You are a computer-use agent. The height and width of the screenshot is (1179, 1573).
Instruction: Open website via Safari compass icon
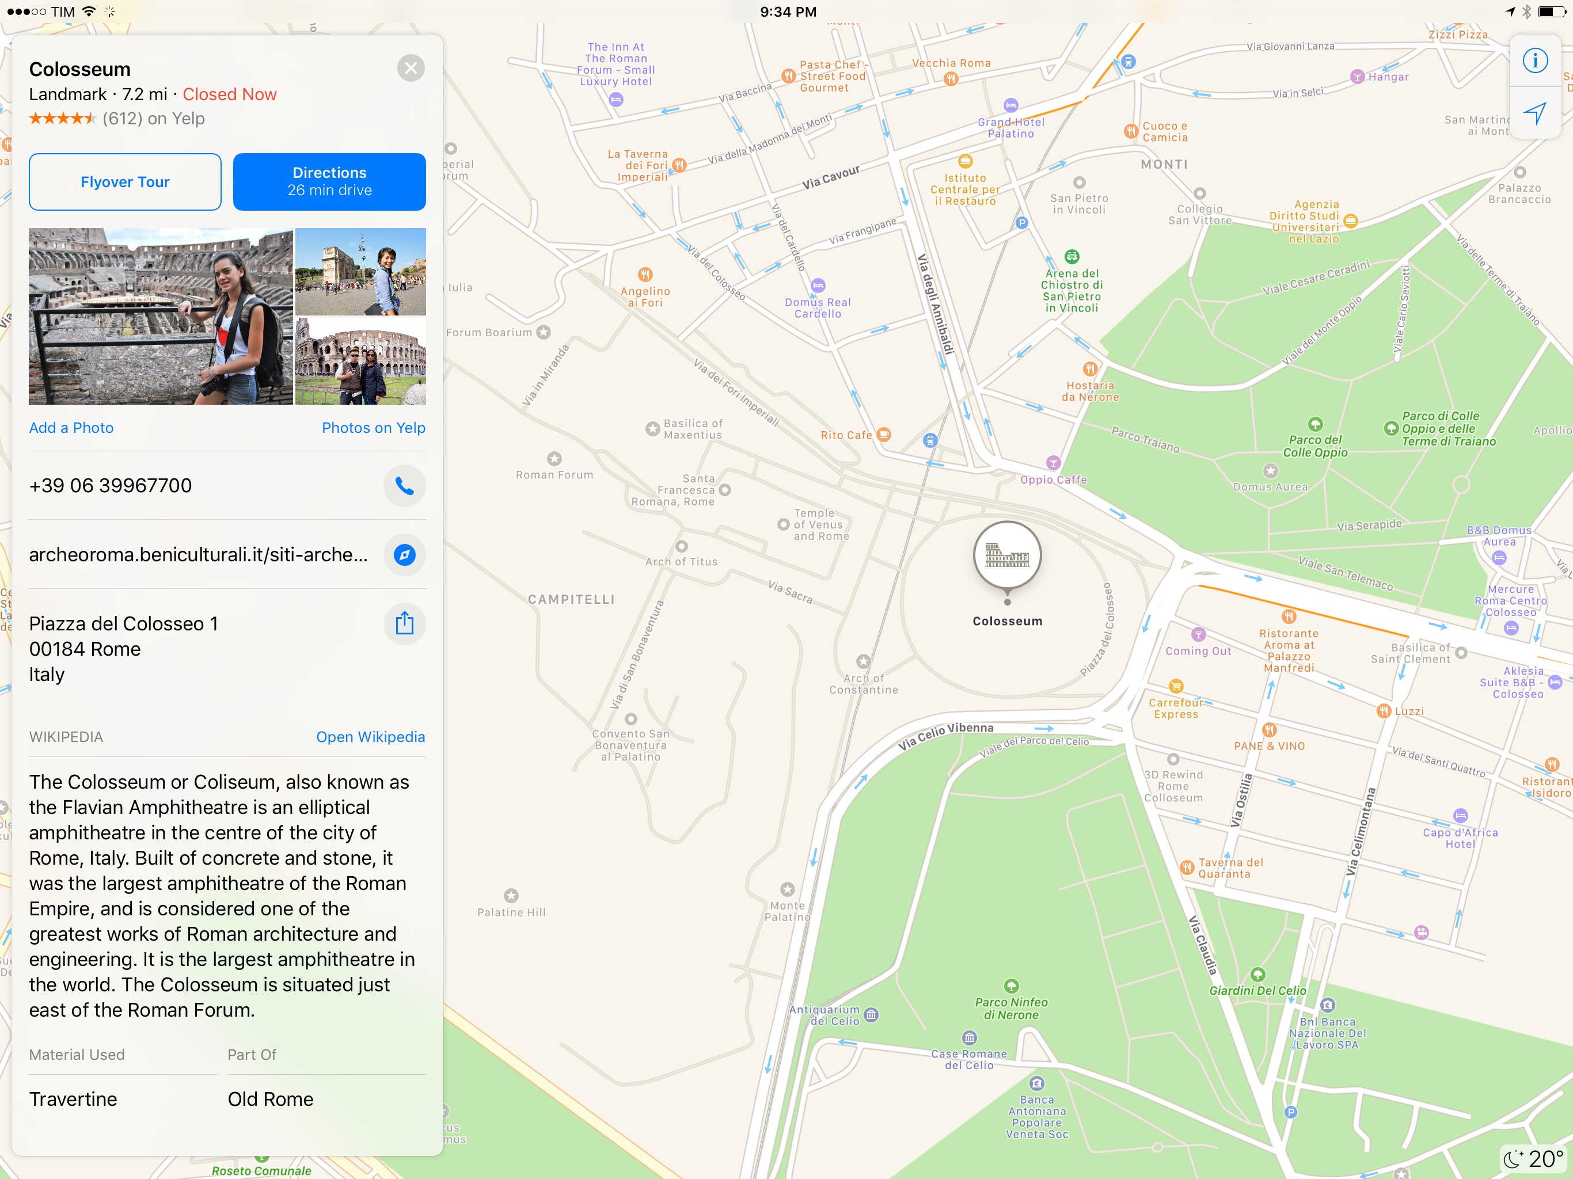405,554
